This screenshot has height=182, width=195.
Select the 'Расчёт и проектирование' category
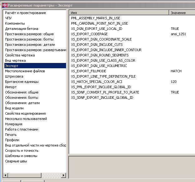point(26,13)
